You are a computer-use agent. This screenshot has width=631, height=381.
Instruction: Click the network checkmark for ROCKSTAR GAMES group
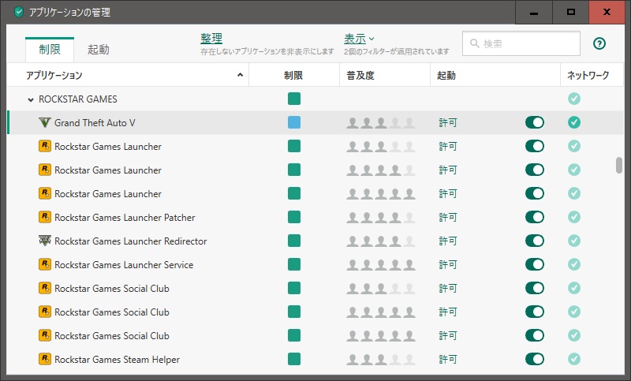[574, 99]
